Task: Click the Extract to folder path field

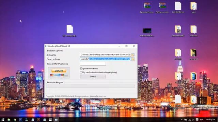Action: (105, 59)
